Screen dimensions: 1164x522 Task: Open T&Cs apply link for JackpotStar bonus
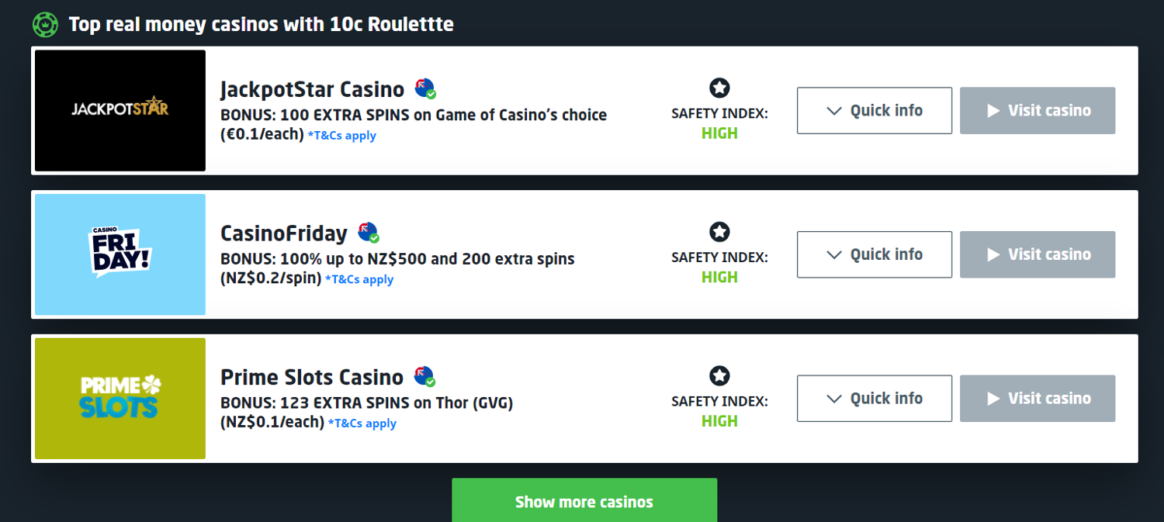click(342, 136)
